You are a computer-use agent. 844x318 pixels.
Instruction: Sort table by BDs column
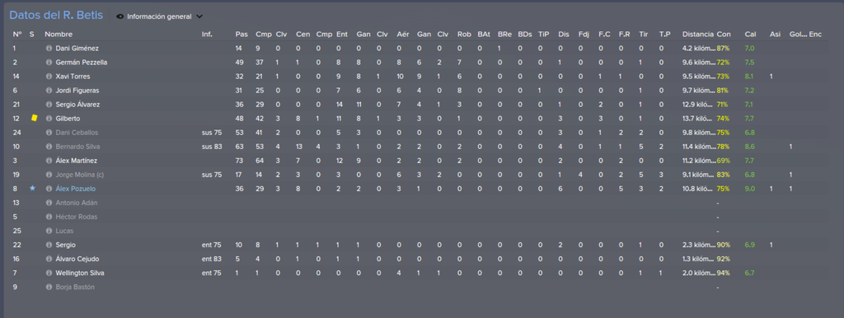[525, 35]
